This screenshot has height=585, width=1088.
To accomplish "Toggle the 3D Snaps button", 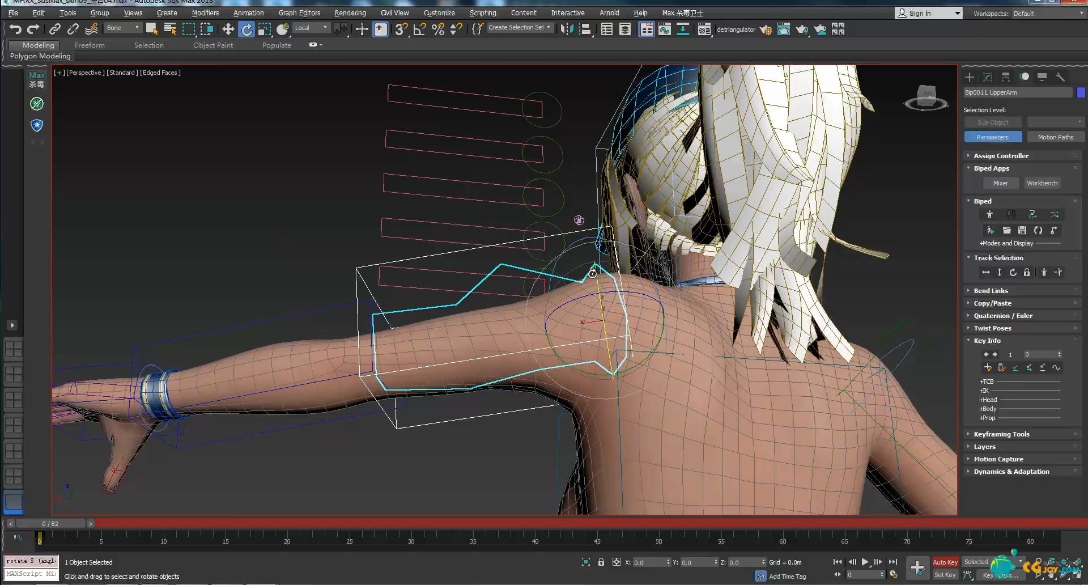I will click(402, 29).
